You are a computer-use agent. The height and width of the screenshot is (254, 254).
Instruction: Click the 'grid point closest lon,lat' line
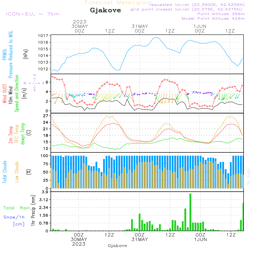(186, 9)
